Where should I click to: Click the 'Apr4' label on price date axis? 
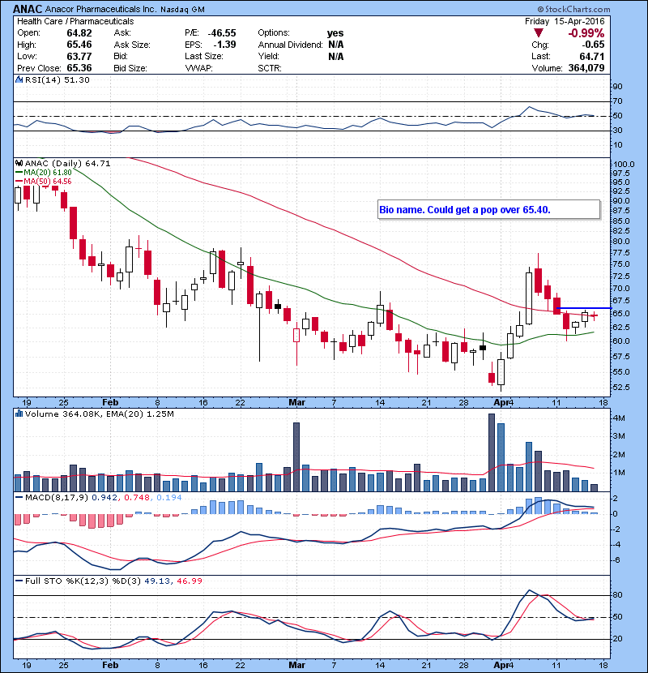504,403
